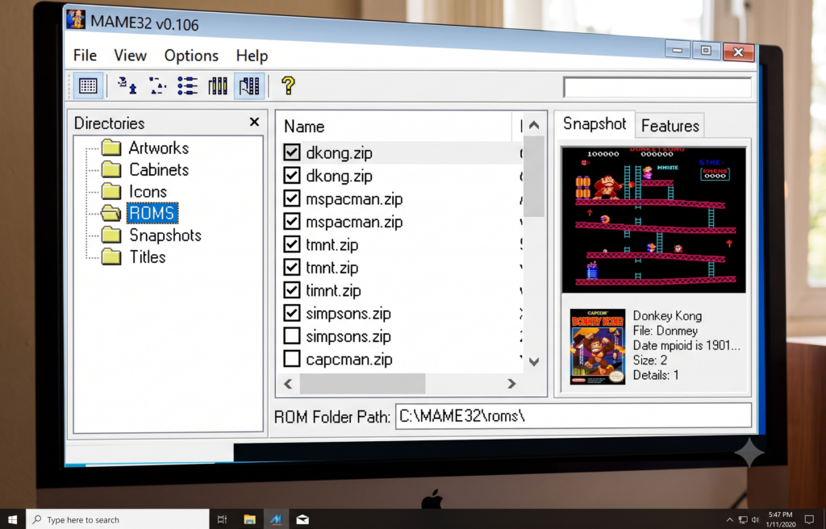This screenshot has width=826, height=529.
Task: Click the horizontal scroll left arrow
Action: (x=288, y=384)
